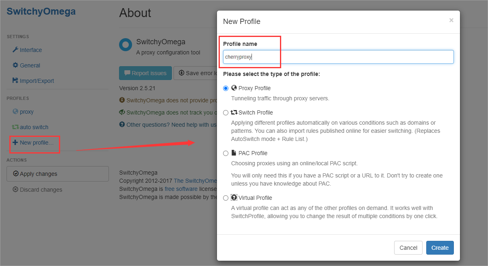This screenshot has height=266, width=488.
Task: Open the Interface settings page
Action: [31, 50]
